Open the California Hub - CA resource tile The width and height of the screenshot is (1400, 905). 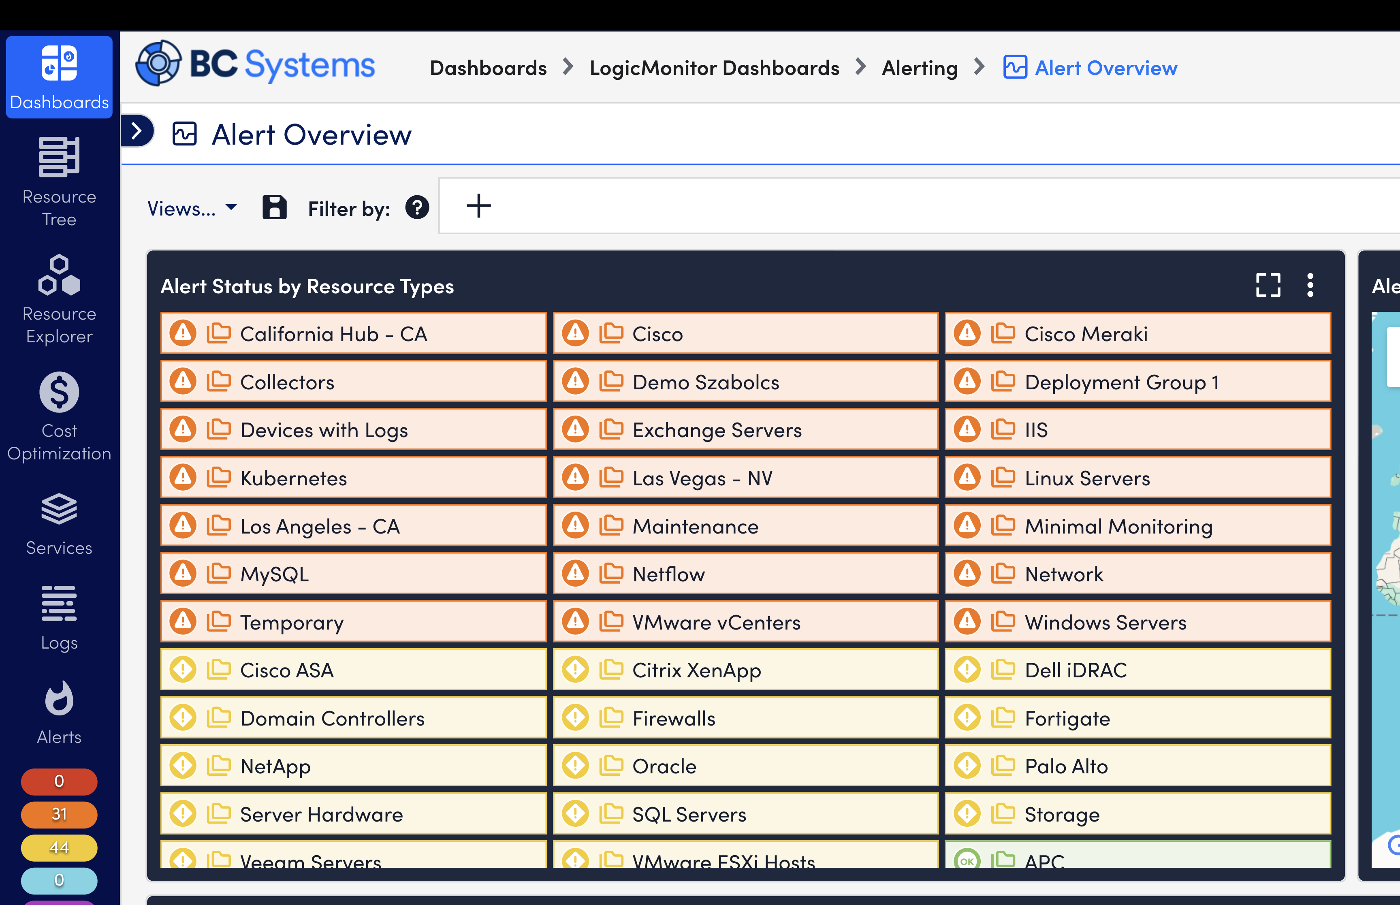coord(354,333)
